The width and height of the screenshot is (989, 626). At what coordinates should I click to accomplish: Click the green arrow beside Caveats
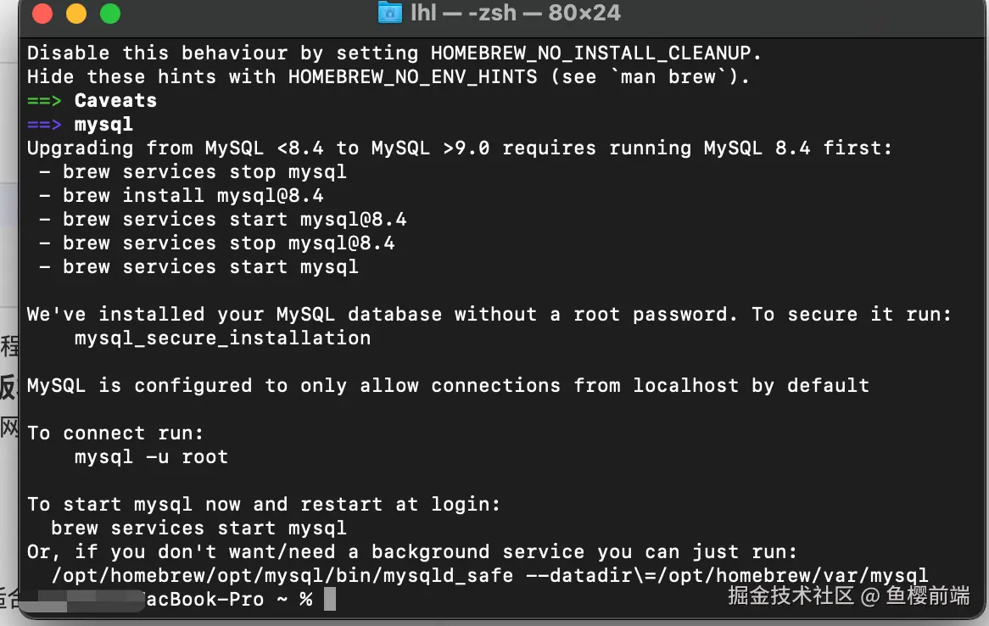click(44, 100)
